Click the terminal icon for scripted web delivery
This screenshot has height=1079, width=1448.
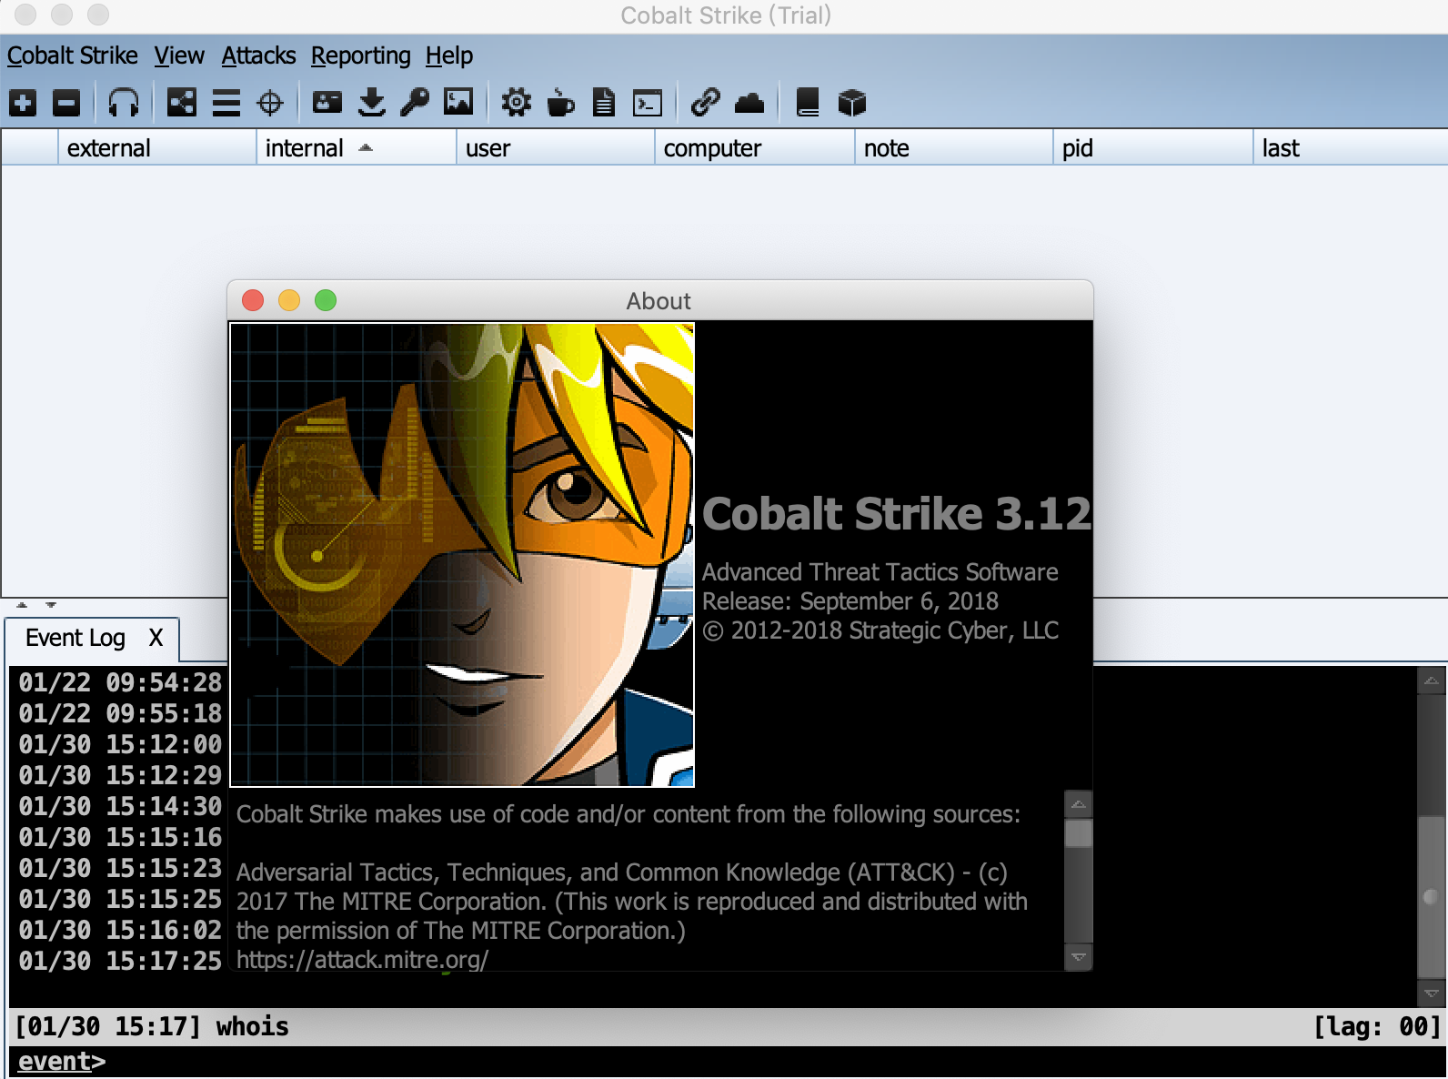click(x=648, y=103)
